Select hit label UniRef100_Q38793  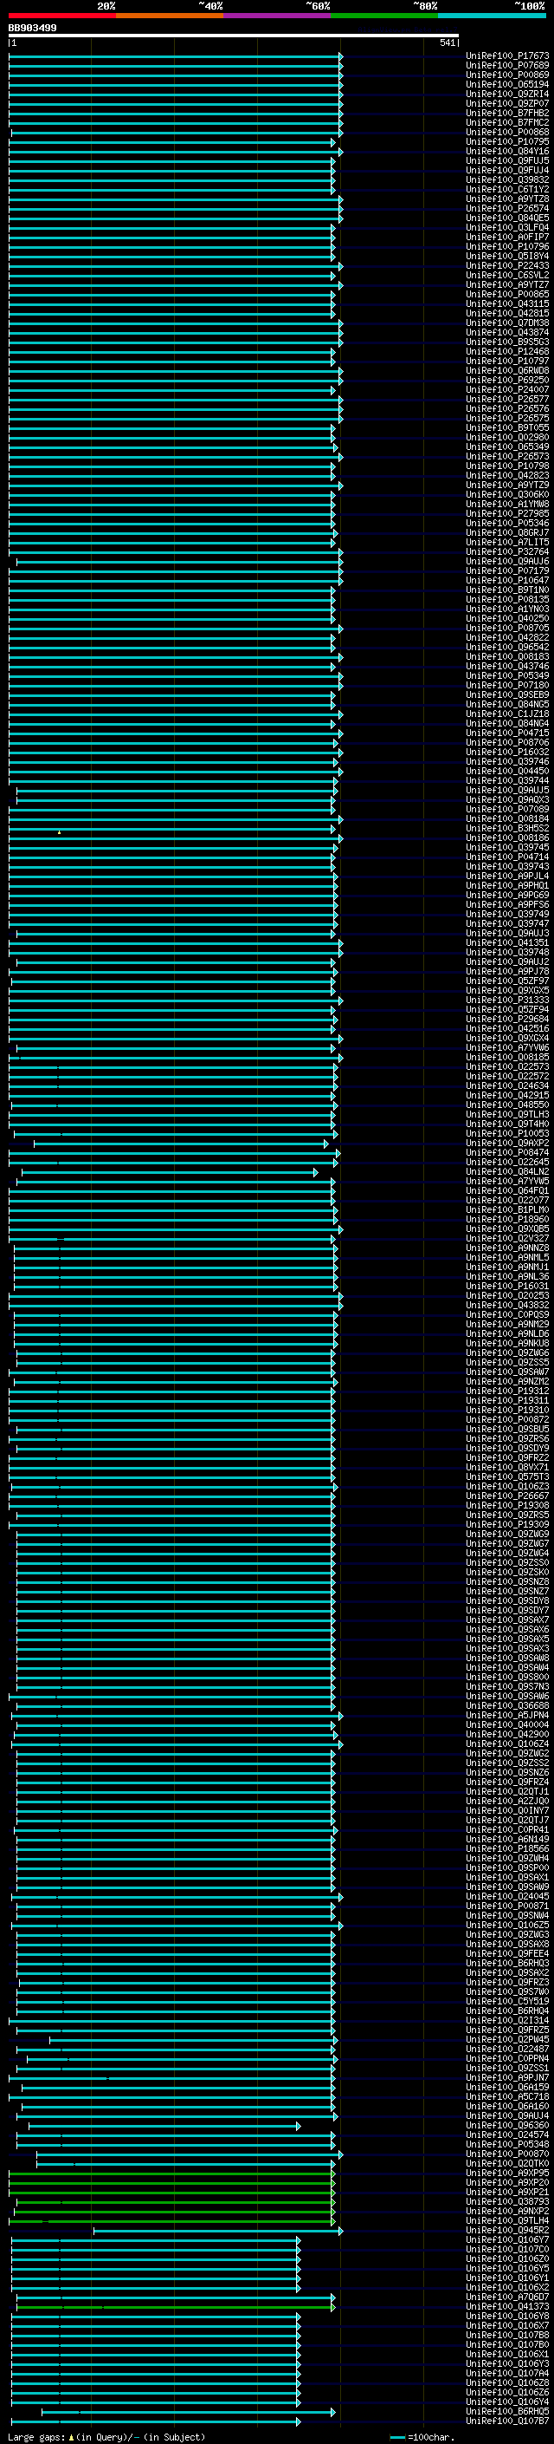tap(507, 2201)
